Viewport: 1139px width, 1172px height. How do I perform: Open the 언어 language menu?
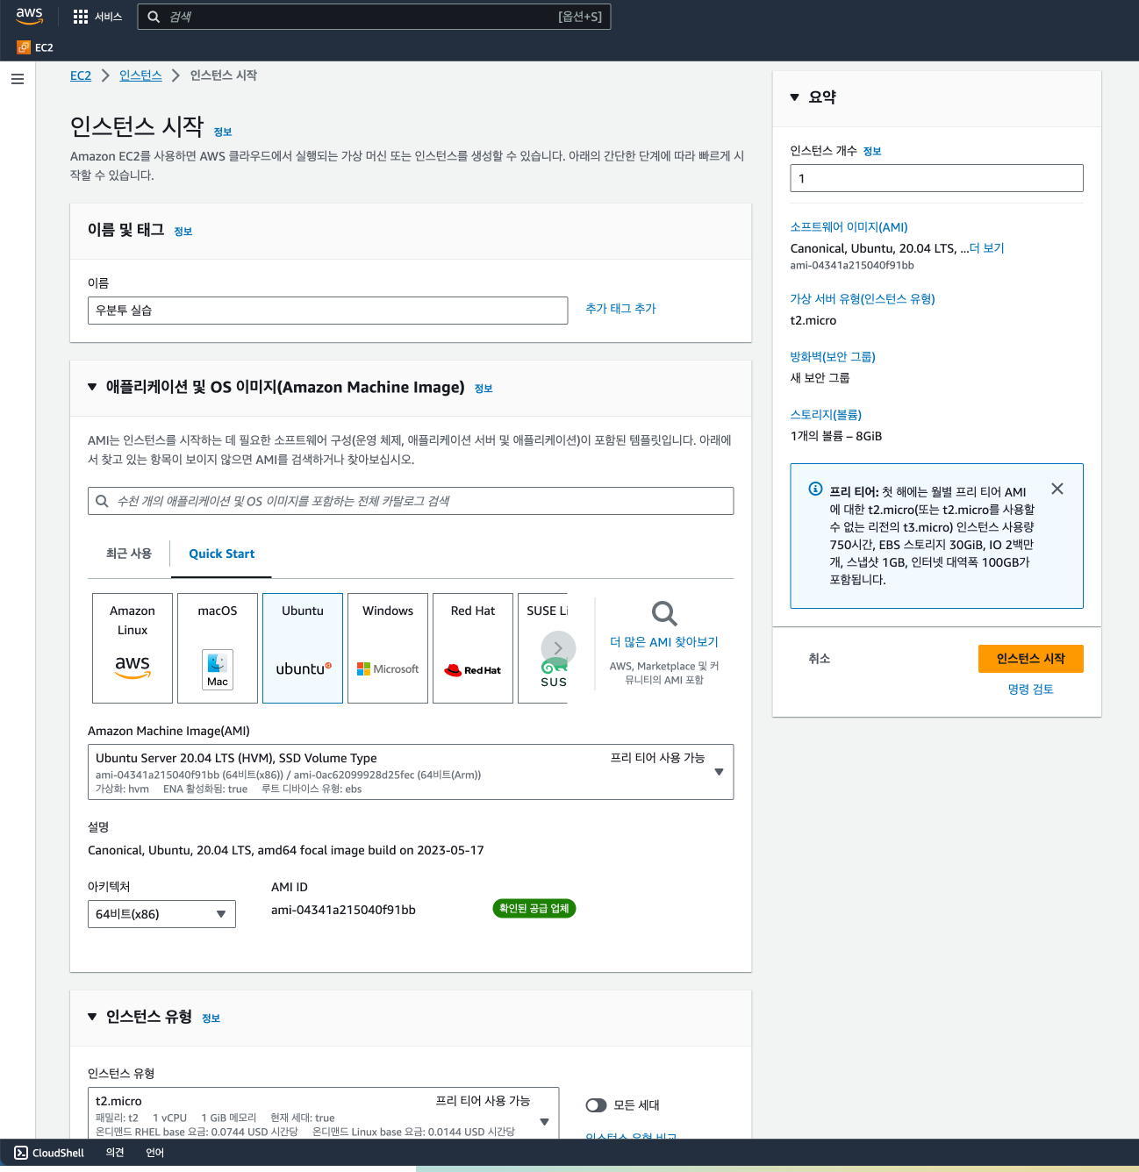155,1153
